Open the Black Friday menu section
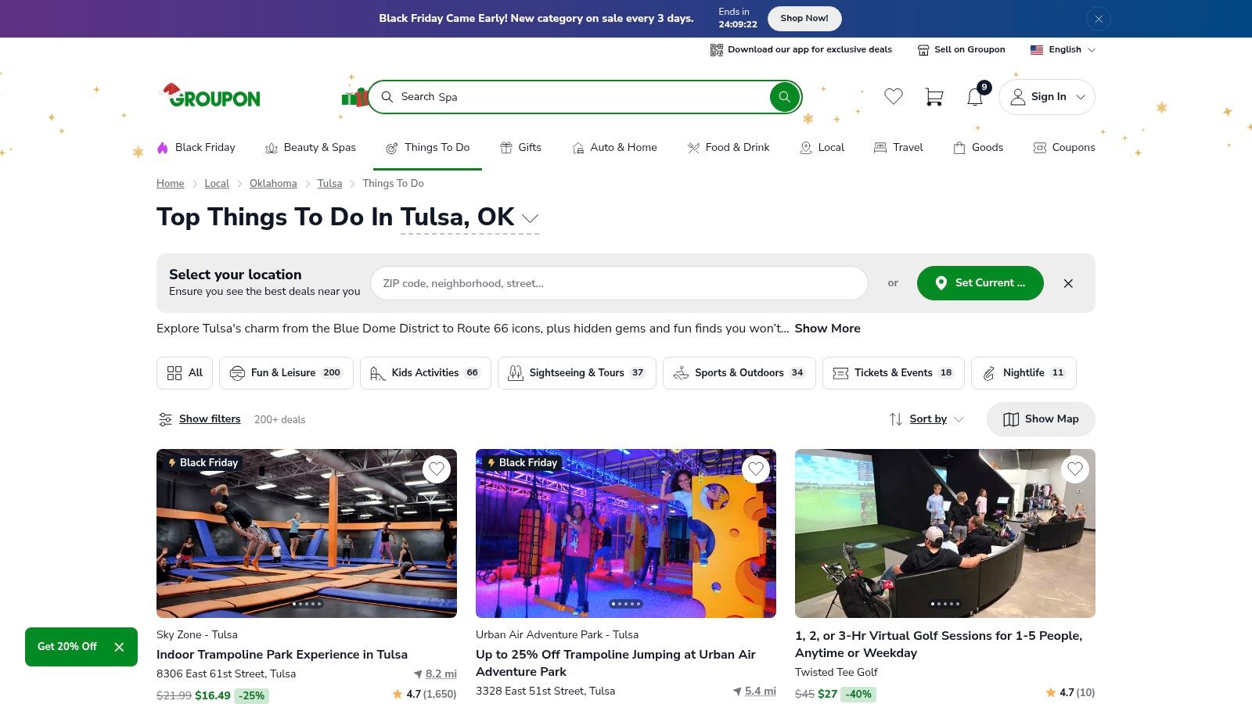 tap(196, 147)
